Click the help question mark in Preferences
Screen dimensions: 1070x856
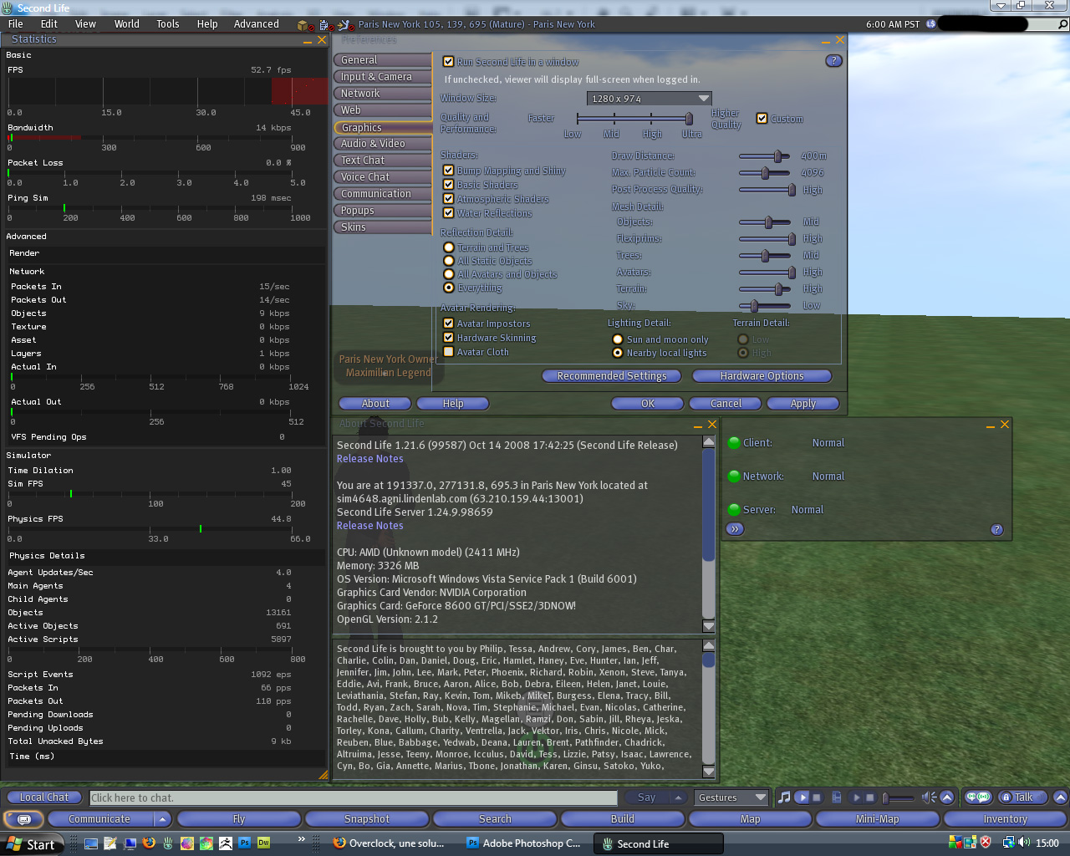(833, 61)
